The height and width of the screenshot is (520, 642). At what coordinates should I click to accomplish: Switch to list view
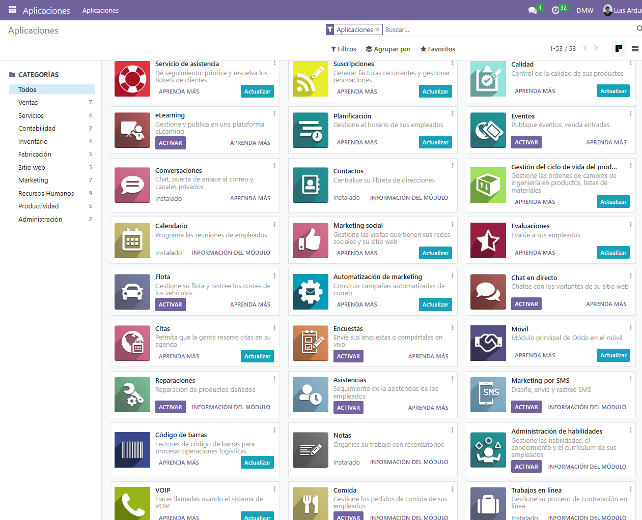635,49
